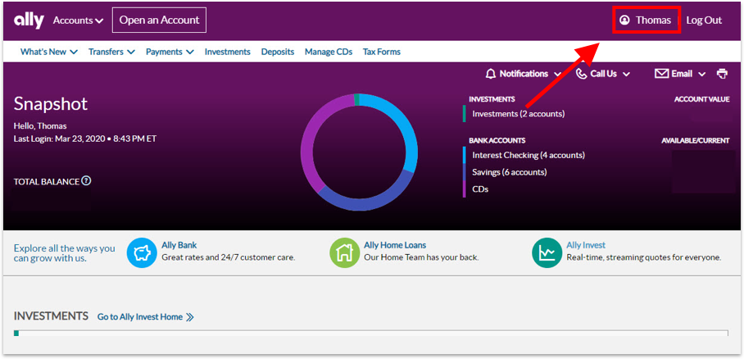Viewport: 744px width, 359px height.
Task: Open the Payments dropdown menu
Action: pyautogui.click(x=170, y=52)
